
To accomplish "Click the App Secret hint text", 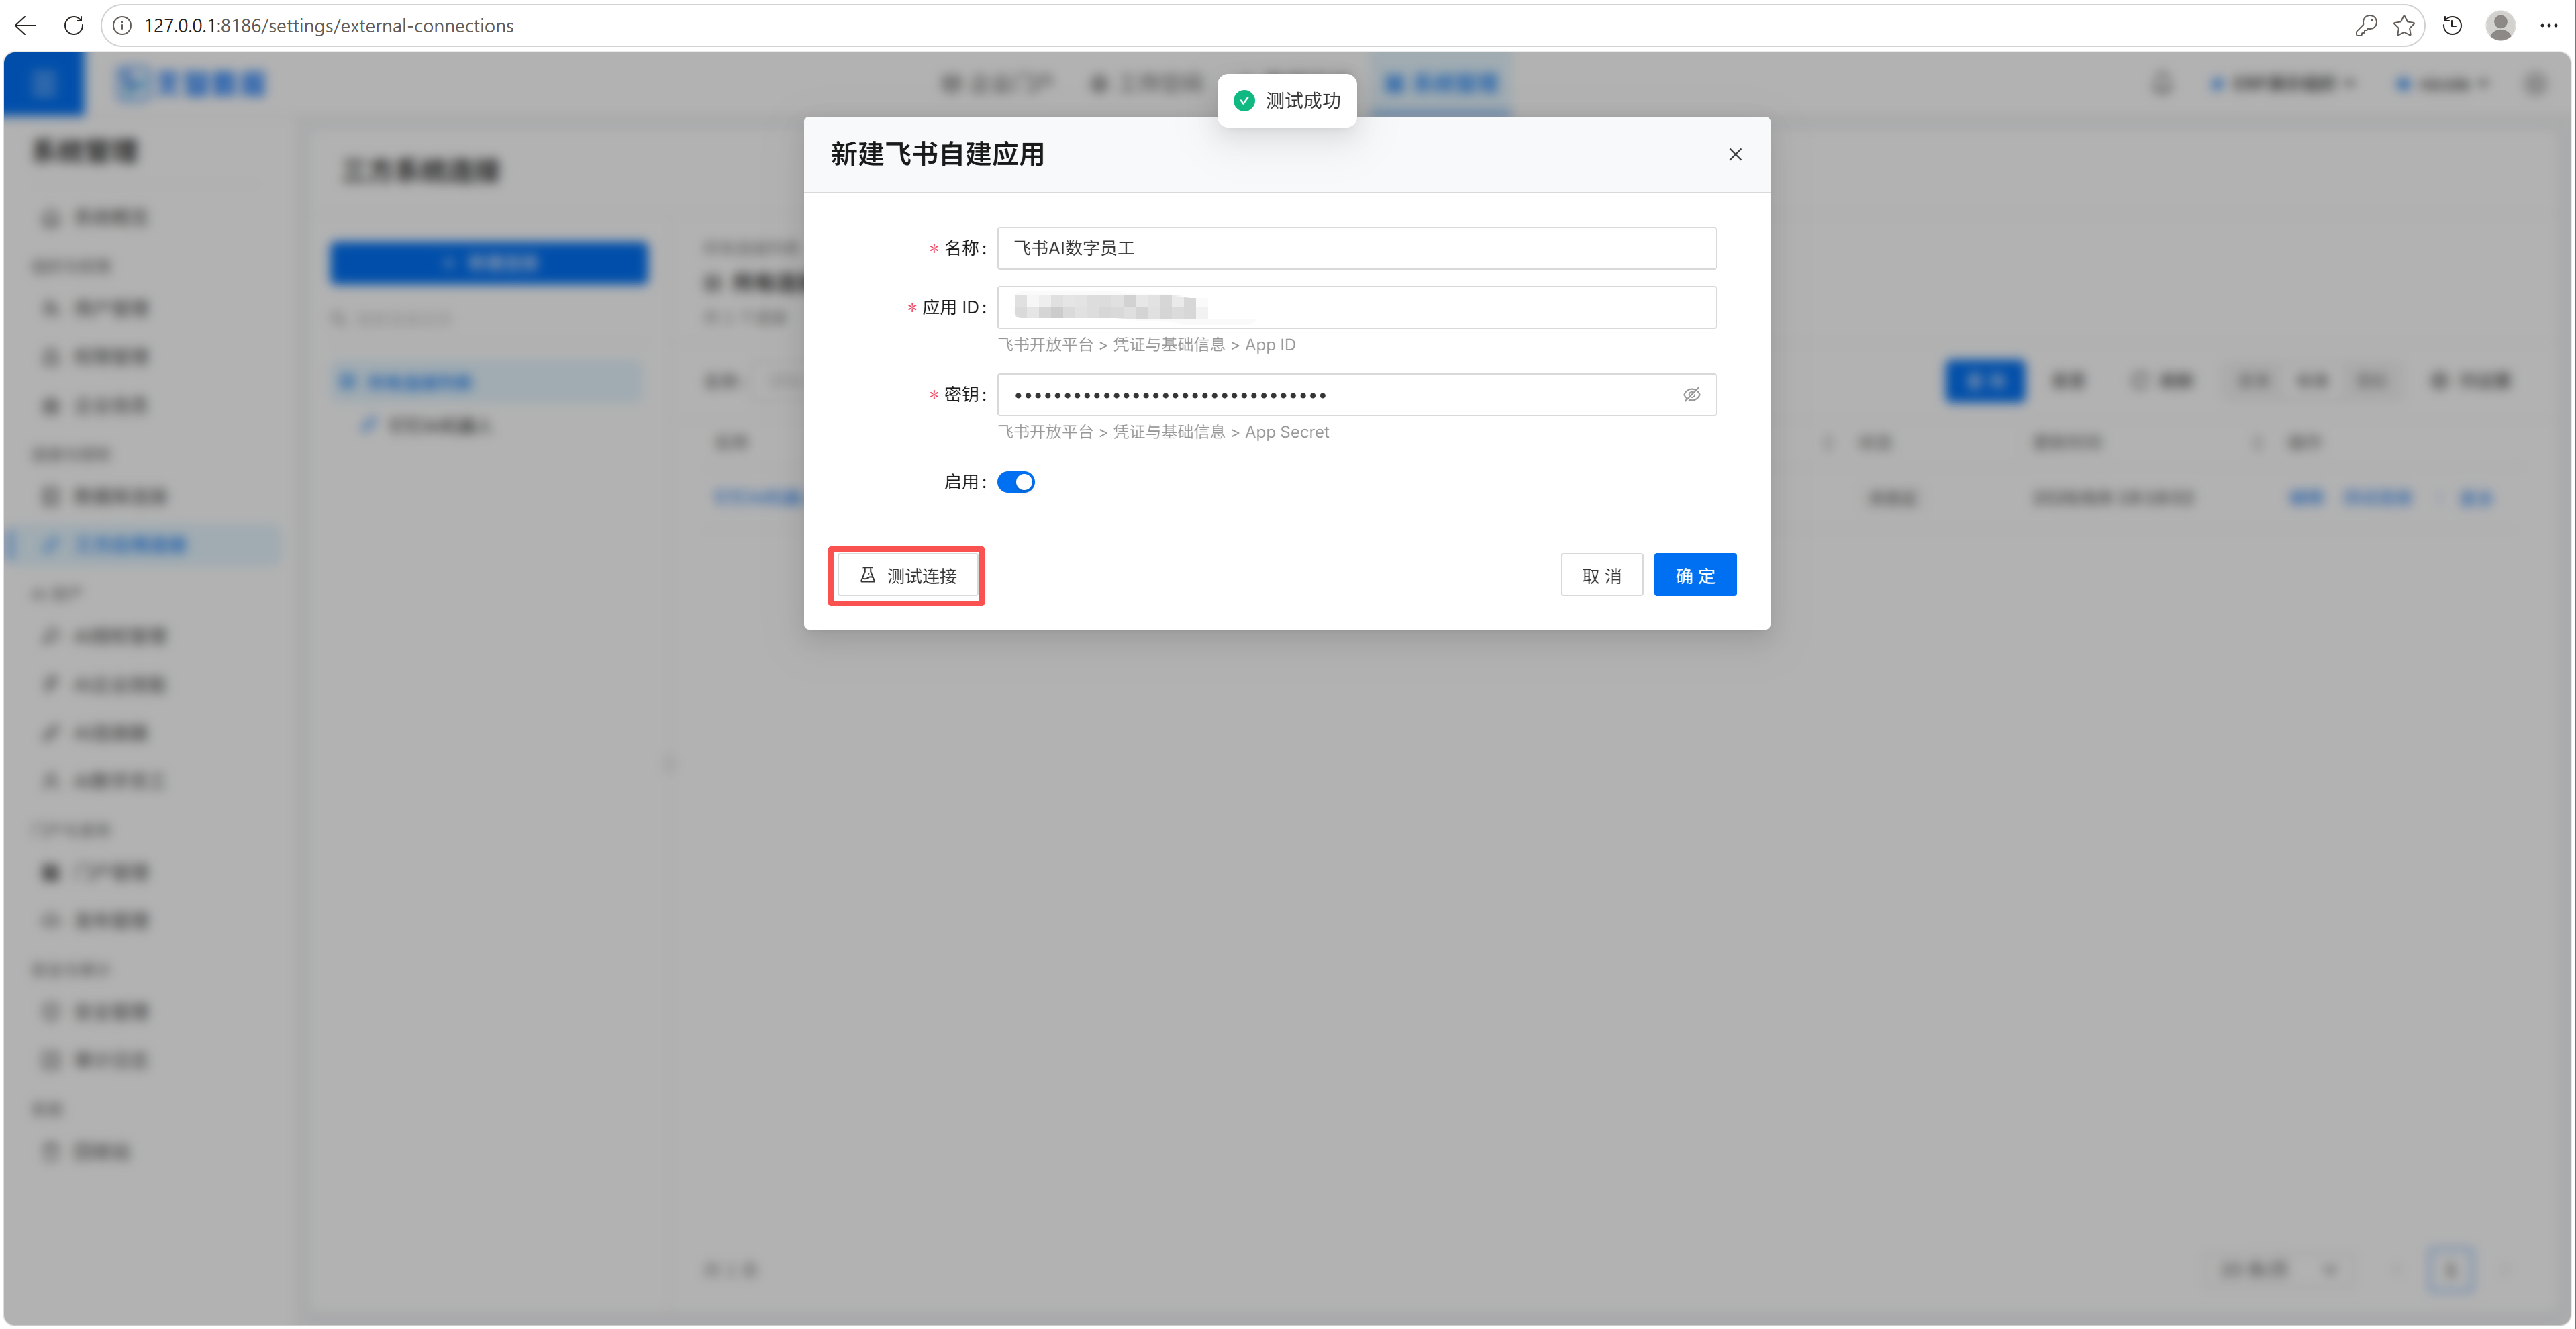I will [1163, 432].
